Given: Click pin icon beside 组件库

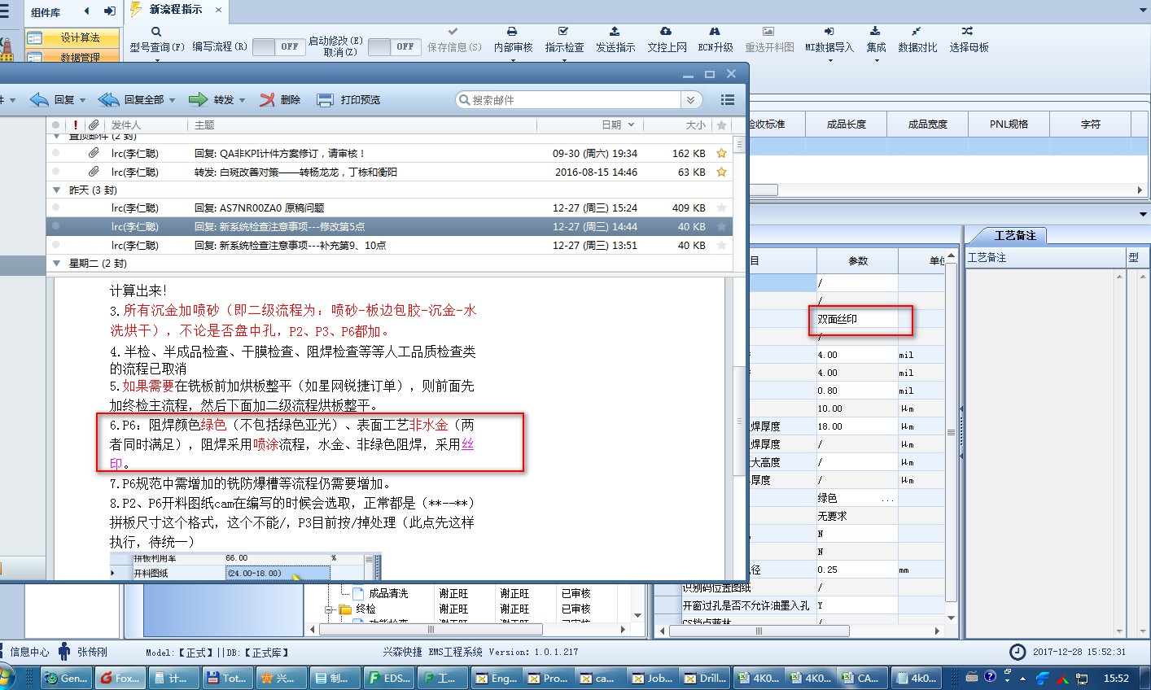Looking at the screenshot, I should [x=109, y=11].
